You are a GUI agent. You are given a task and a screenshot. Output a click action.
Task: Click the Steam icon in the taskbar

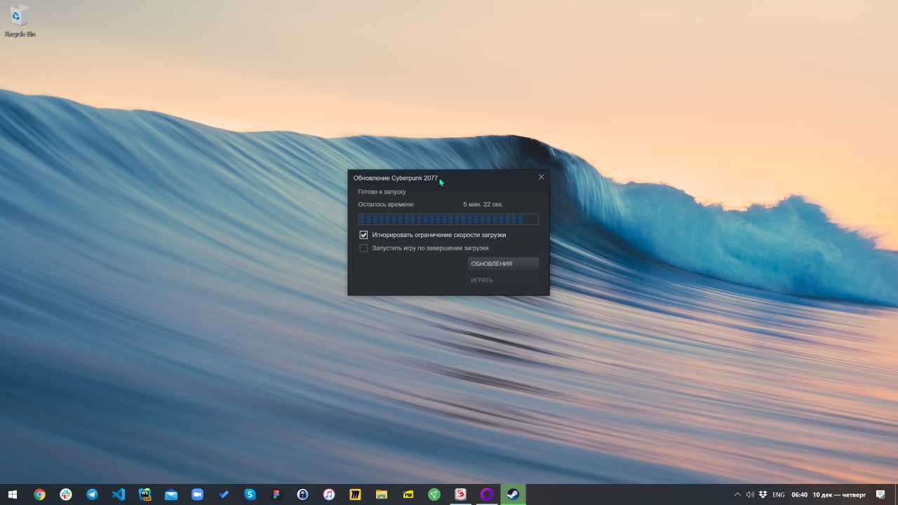pyautogui.click(x=513, y=494)
